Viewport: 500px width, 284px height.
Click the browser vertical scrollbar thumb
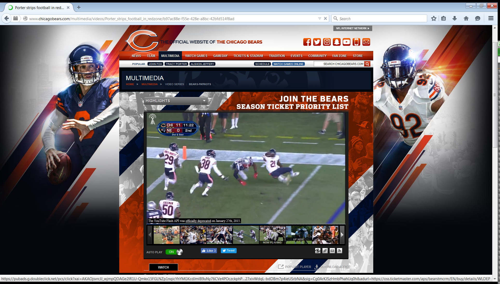tap(495, 95)
